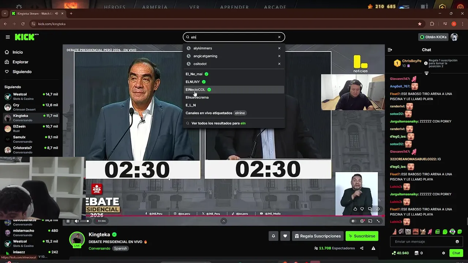The width and height of the screenshot is (468, 263).
Task: Open player quality settings gear
Action: pos(362,221)
